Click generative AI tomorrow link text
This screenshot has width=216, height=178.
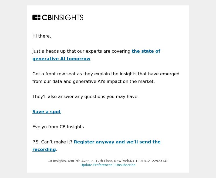pos(61,59)
